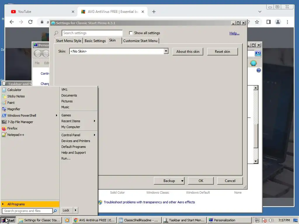Image resolution: width=299 pixels, height=224 pixels.
Task: Bookmark this page with star icon
Action: [x=257, y=22]
